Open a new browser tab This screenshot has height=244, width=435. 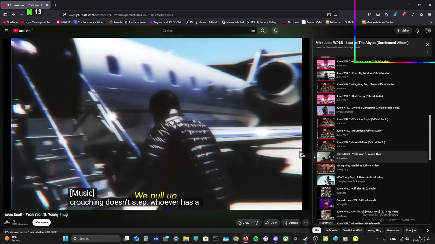55,5
